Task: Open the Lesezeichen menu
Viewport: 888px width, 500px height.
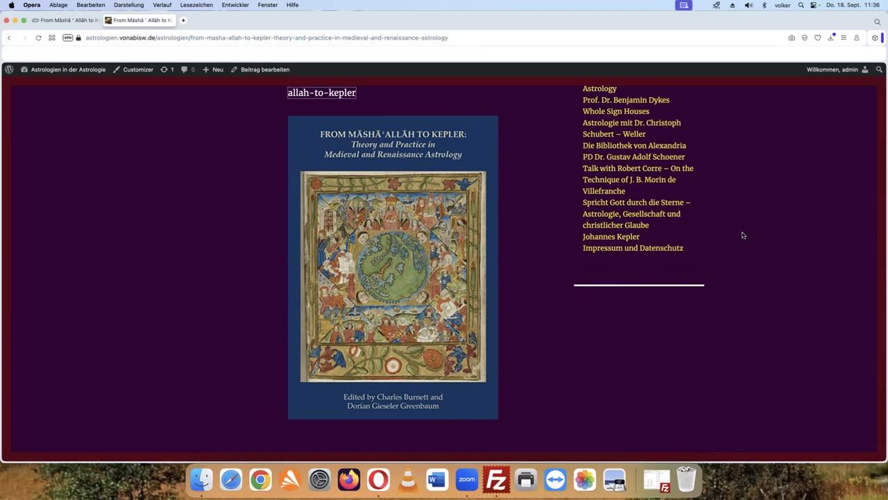Action: 196,5
